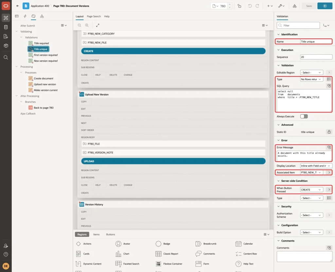335x272 pixels.
Task: Click the Filter properties input field
Action: (x=298, y=25)
